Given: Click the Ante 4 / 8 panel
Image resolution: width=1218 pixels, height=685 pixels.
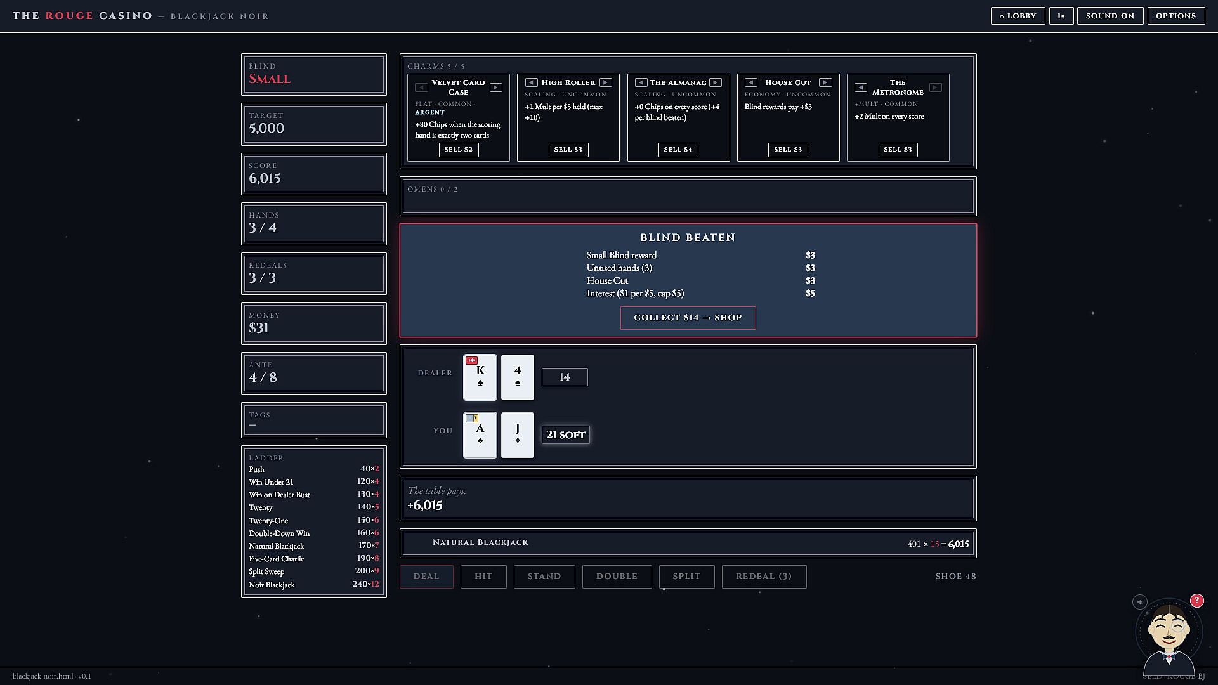Looking at the screenshot, I should tap(314, 374).
